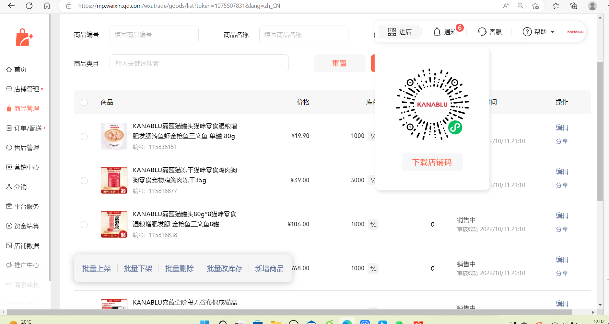Image resolution: width=609 pixels, height=324 pixels.
Task: Open 店铺管理 in the sidebar
Action: (23, 89)
